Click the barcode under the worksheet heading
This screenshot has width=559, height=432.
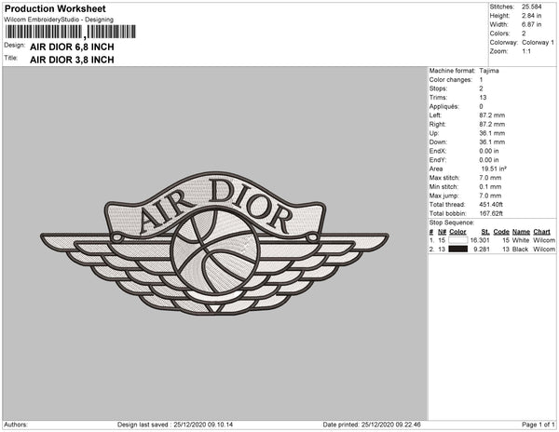point(71,32)
